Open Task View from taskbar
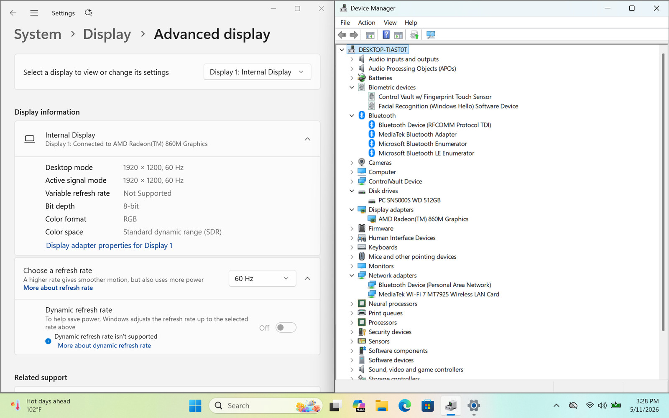The image size is (669, 418). pos(335,405)
